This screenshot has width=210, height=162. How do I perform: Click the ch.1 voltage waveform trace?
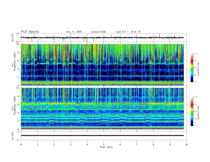click(x=102, y=38)
